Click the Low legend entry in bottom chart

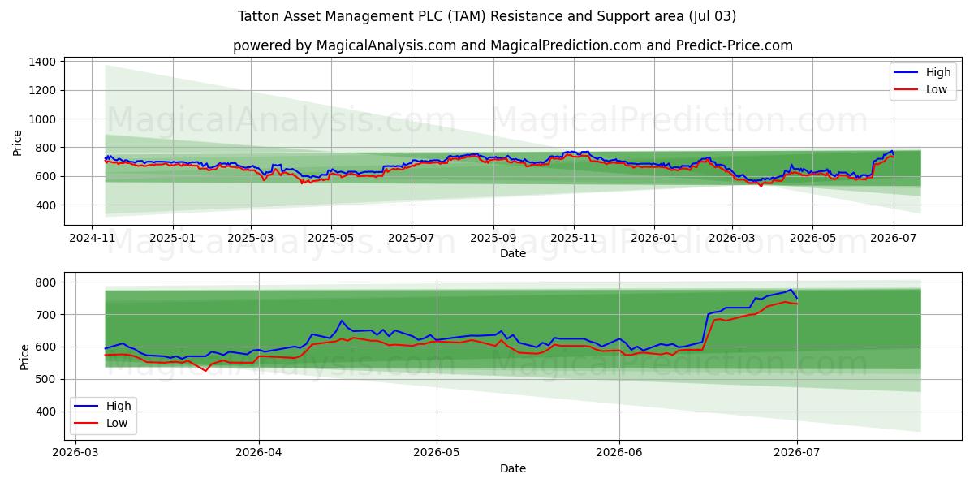pos(101,423)
